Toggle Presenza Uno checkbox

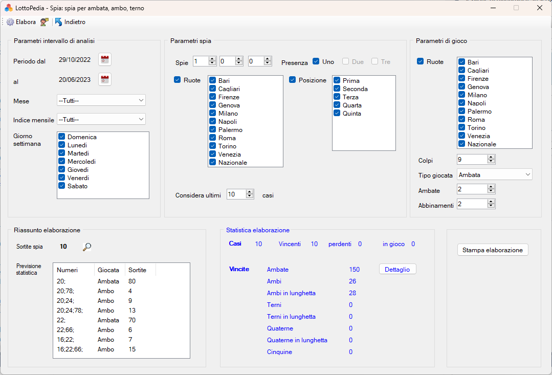pos(316,61)
